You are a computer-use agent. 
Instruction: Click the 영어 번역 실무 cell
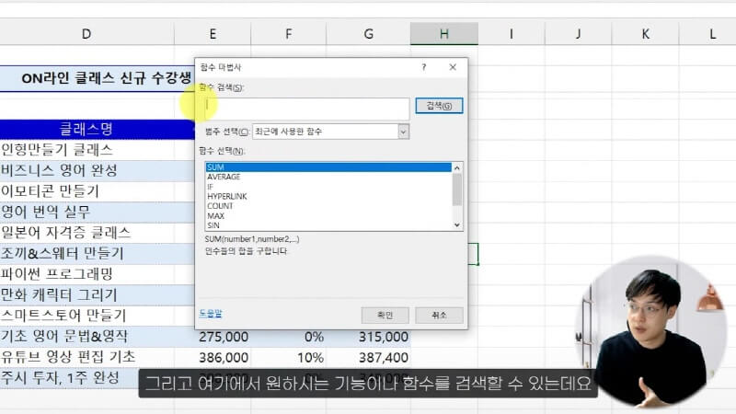(x=86, y=212)
